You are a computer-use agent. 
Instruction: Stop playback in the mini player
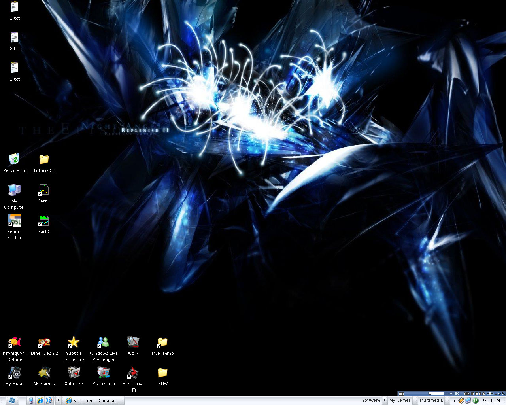[x=476, y=394]
